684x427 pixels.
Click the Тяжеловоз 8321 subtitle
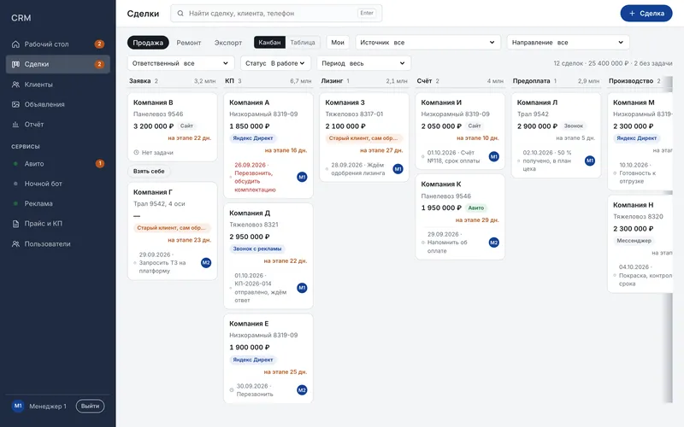point(253,225)
